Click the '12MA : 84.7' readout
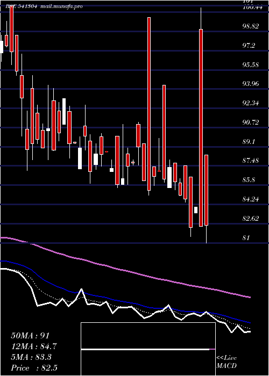Viewport: 269px width, 376px height. tap(34, 346)
